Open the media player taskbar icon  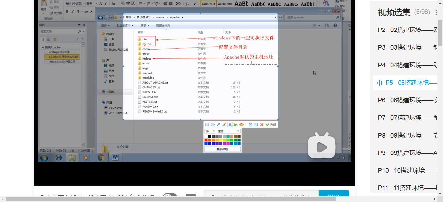tap(86, 158)
